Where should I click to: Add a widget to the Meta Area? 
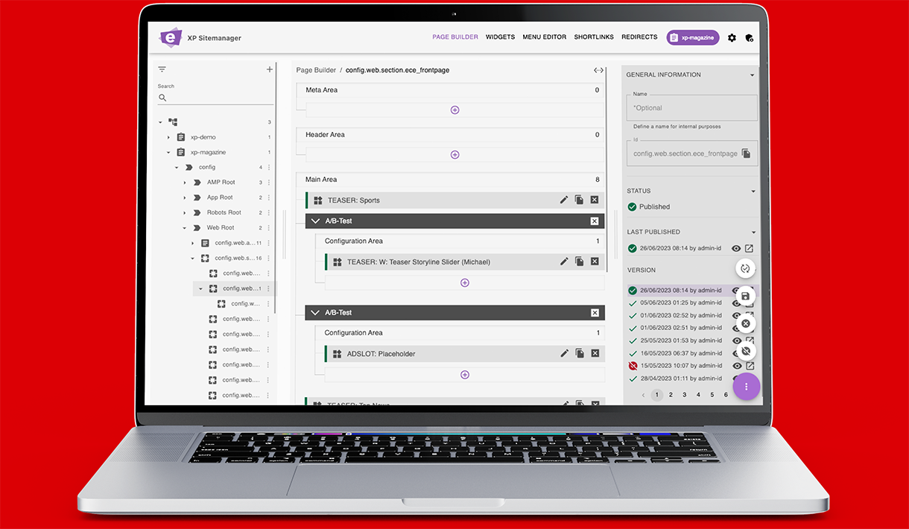tap(454, 110)
